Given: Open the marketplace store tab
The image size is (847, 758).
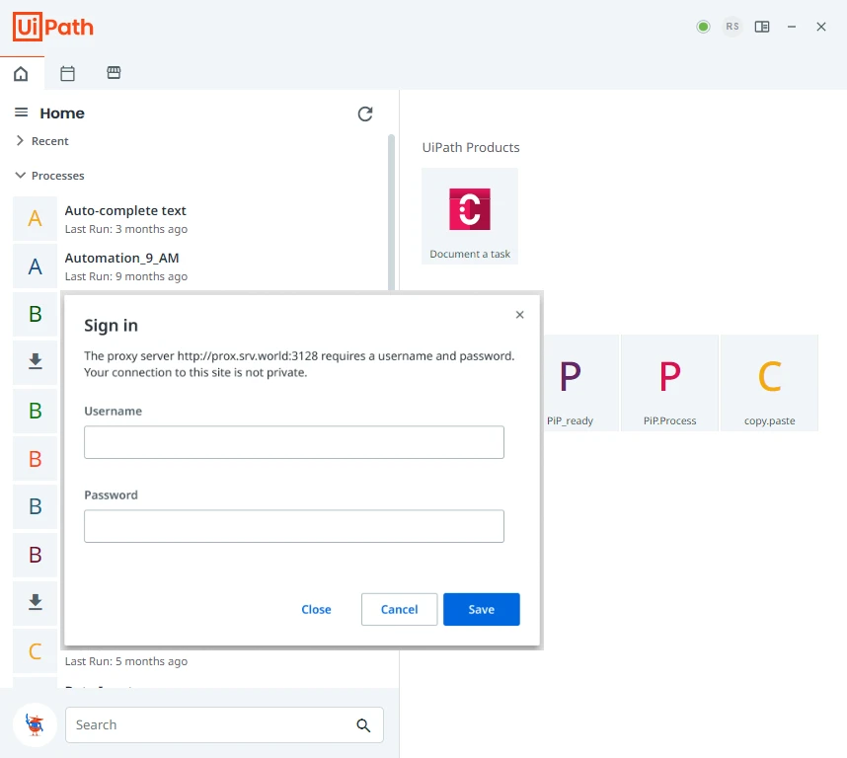Looking at the screenshot, I should coord(114,72).
